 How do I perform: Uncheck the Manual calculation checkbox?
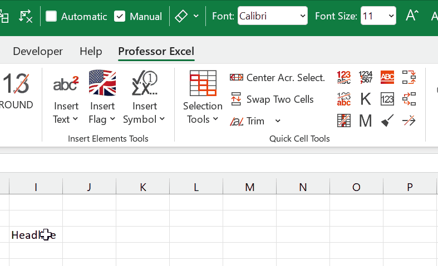click(120, 16)
